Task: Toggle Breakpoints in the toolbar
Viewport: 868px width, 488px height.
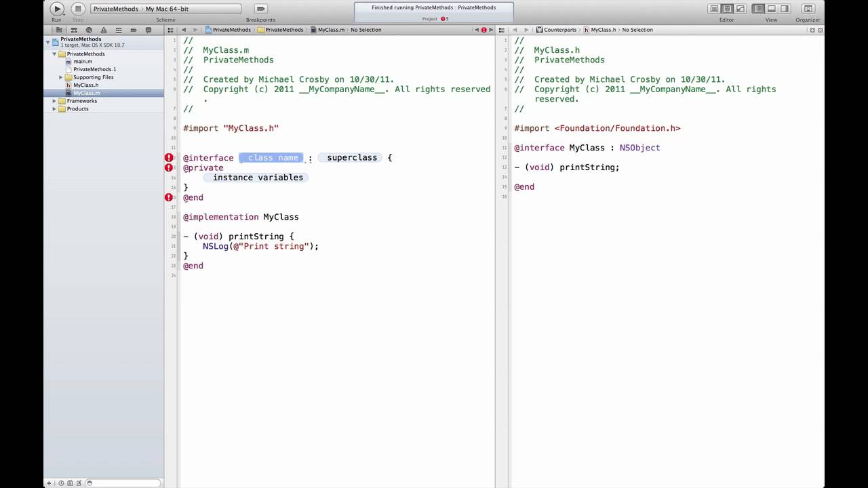Action: [x=260, y=9]
